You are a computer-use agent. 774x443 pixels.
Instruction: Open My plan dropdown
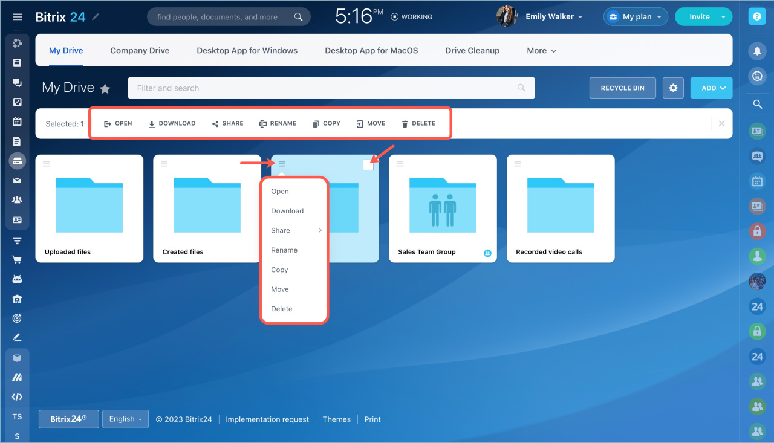pyautogui.click(x=636, y=17)
